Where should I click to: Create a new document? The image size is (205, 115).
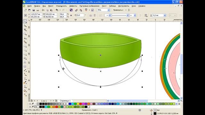25,10
